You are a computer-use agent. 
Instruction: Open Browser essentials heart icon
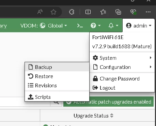(133, 12)
